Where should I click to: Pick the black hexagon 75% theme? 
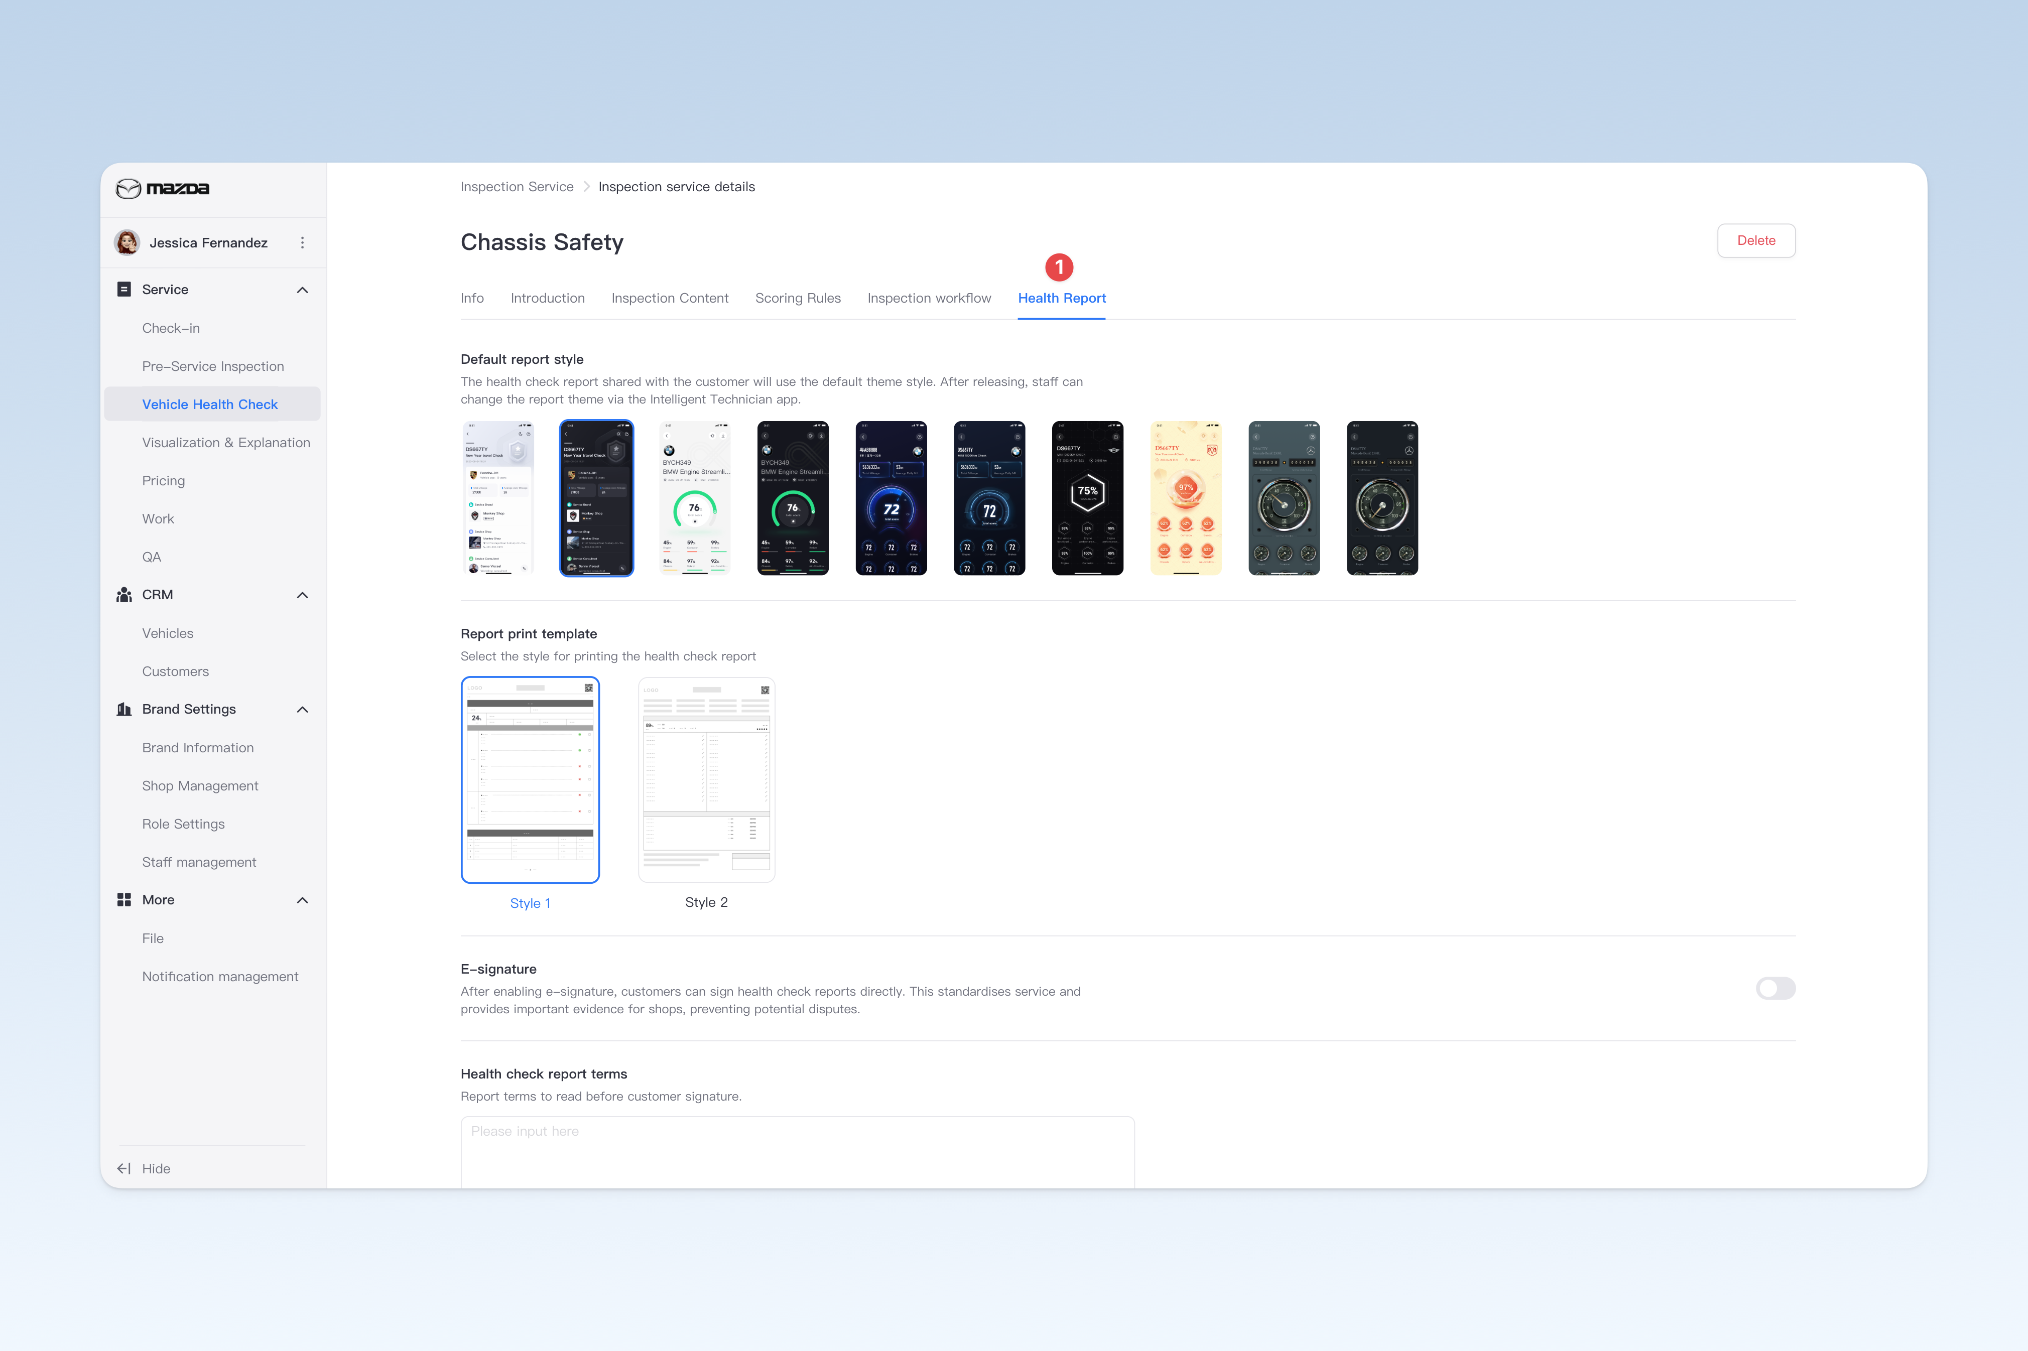tap(1088, 498)
